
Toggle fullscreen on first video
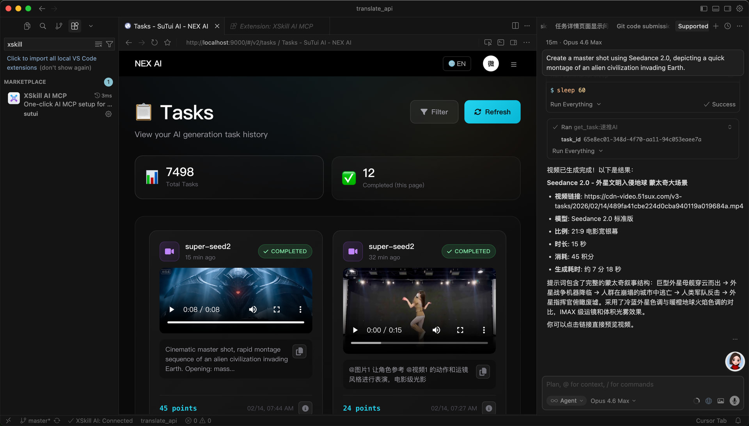(277, 310)
